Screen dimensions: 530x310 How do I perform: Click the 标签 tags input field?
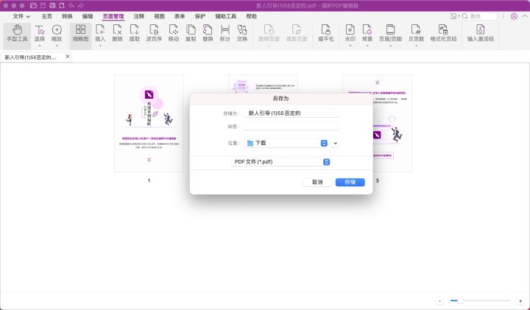point(292,126)
